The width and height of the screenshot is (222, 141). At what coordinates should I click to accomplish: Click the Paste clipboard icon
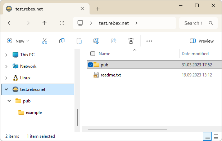(x=79, y=41)
